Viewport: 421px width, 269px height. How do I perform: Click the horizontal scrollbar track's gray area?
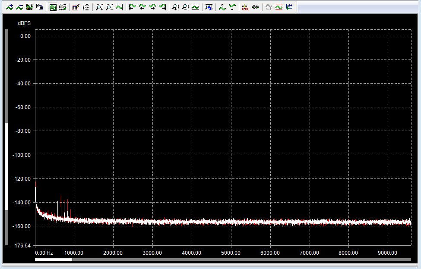(241, 260)
